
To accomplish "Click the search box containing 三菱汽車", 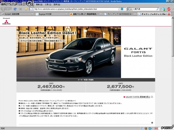I will point(144,9).
